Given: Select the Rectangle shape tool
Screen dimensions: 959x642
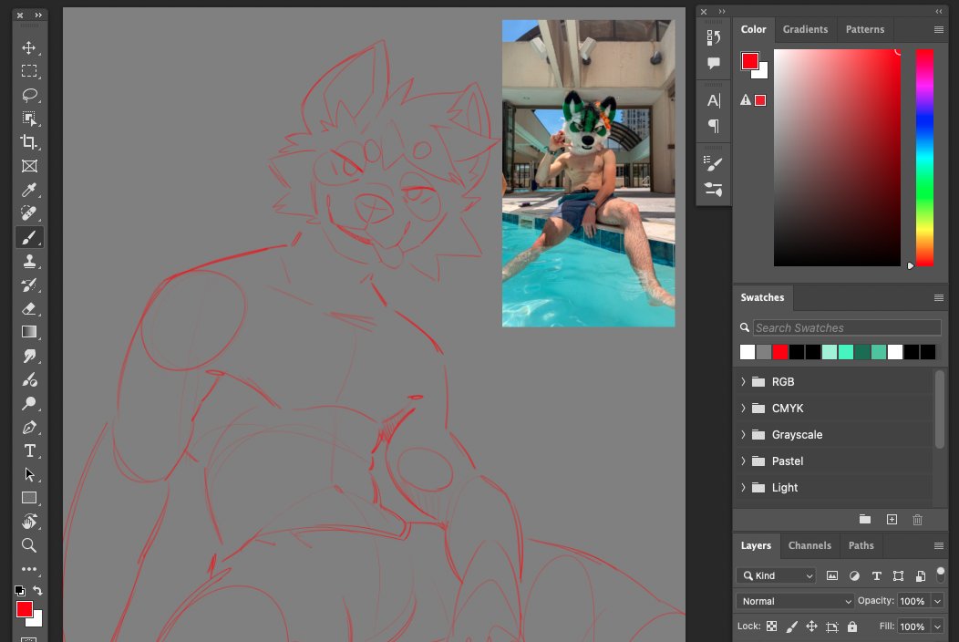Looking at the screenshot, I should pos(29,498).
